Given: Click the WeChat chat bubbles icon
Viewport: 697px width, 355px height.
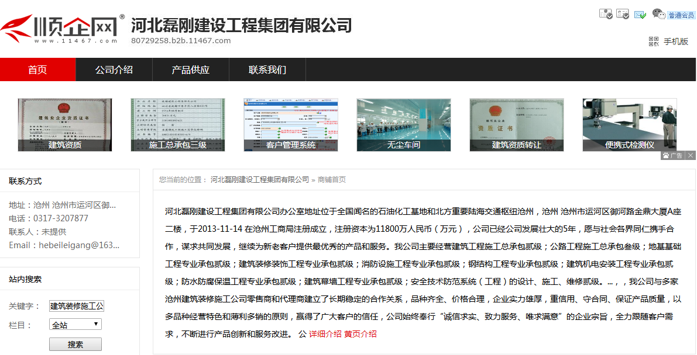Looking at the screenshot, I should pos(659,14).
